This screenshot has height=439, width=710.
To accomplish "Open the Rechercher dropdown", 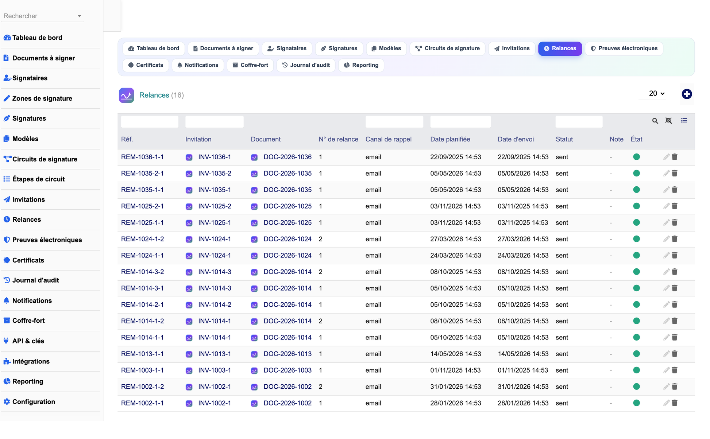I will coord(42,16).
